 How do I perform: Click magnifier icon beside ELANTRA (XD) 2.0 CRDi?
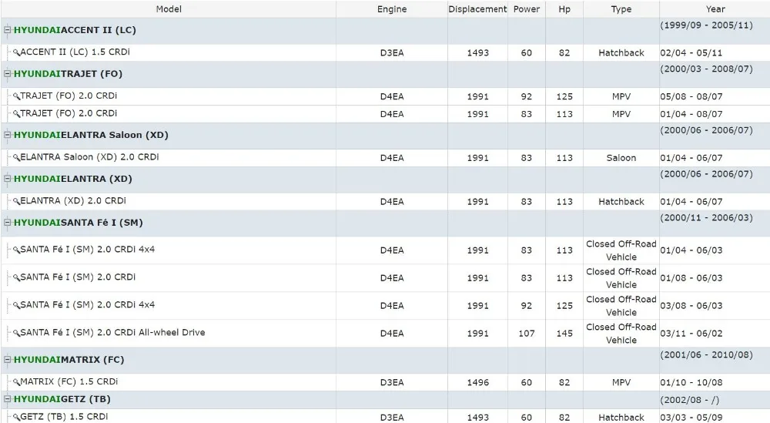click(16, 201)
